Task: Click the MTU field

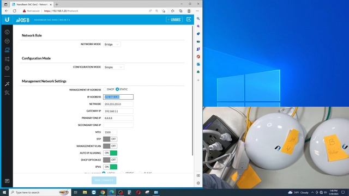Action: tap(110, 132)
